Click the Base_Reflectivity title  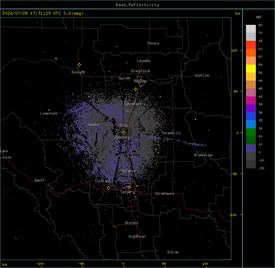pyautogui.click(x=137, y=5)
